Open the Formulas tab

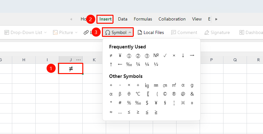click(143, 19)
